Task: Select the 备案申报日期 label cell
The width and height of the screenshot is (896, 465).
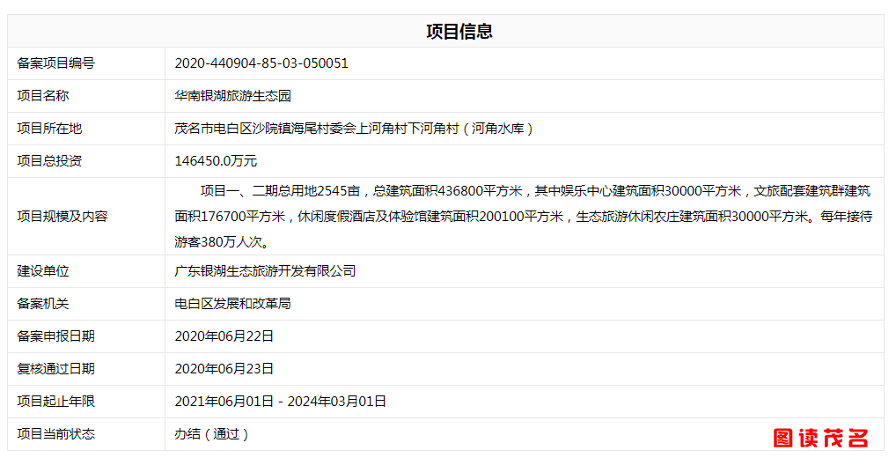Action: (86, 336)
